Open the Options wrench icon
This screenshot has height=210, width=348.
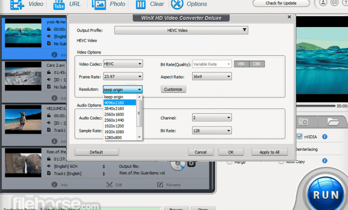pos(177,4)
